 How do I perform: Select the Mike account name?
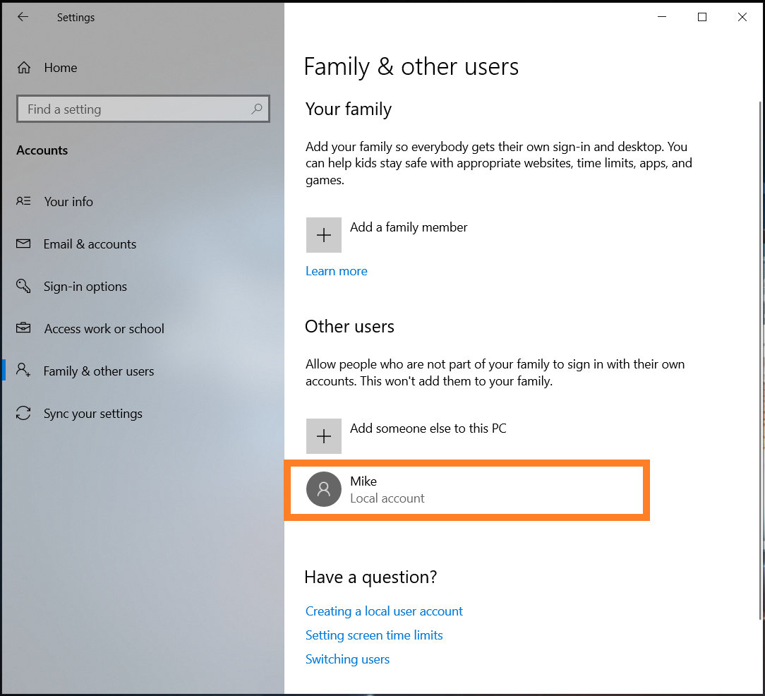pyautogui.click(x=363, y=481)
